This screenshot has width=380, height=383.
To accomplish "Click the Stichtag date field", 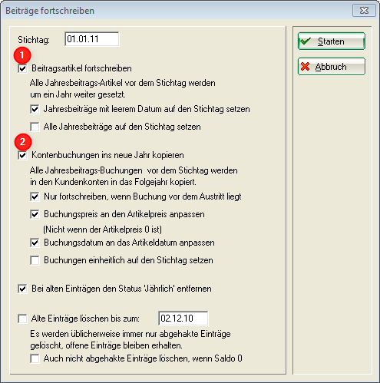I will pyautogui.click(x=92, y=39).
